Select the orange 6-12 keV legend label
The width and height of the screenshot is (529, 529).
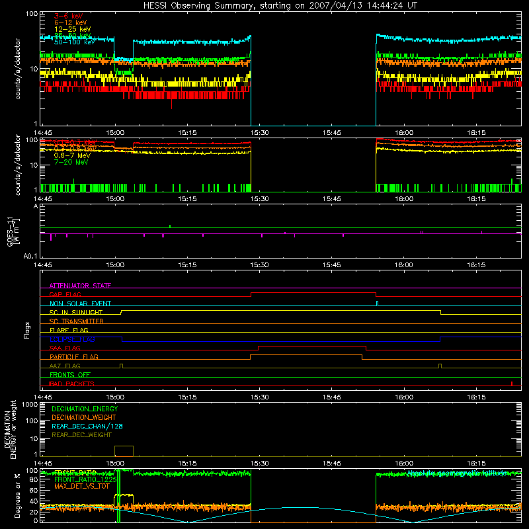coord(71,22)
